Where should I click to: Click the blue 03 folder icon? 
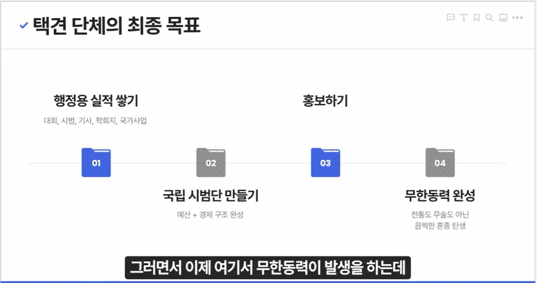coord(326,162)
